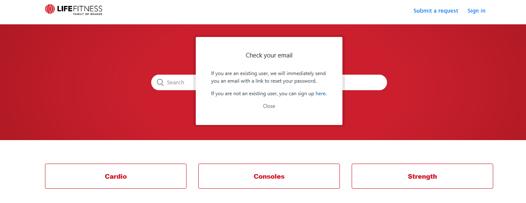Dismiss the dialog with the Close button
The image size is (526, 203).
pyautogui.click(x=269, y=106)
